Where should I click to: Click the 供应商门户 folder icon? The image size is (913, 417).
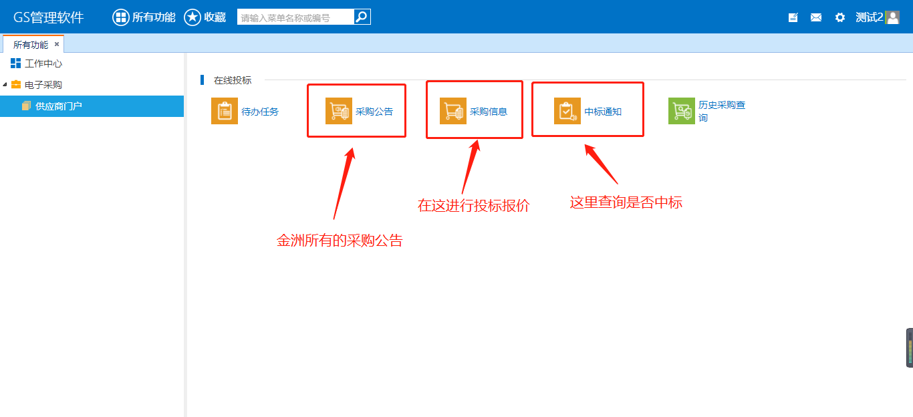(27, 106)
